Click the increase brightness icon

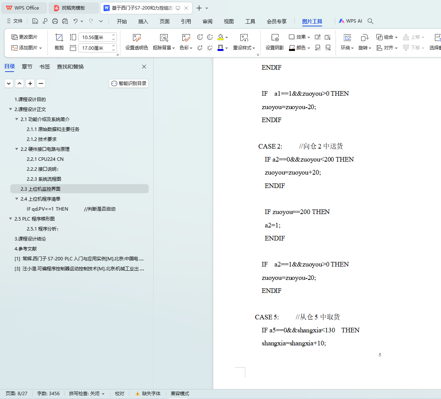(x=200, y=48)
